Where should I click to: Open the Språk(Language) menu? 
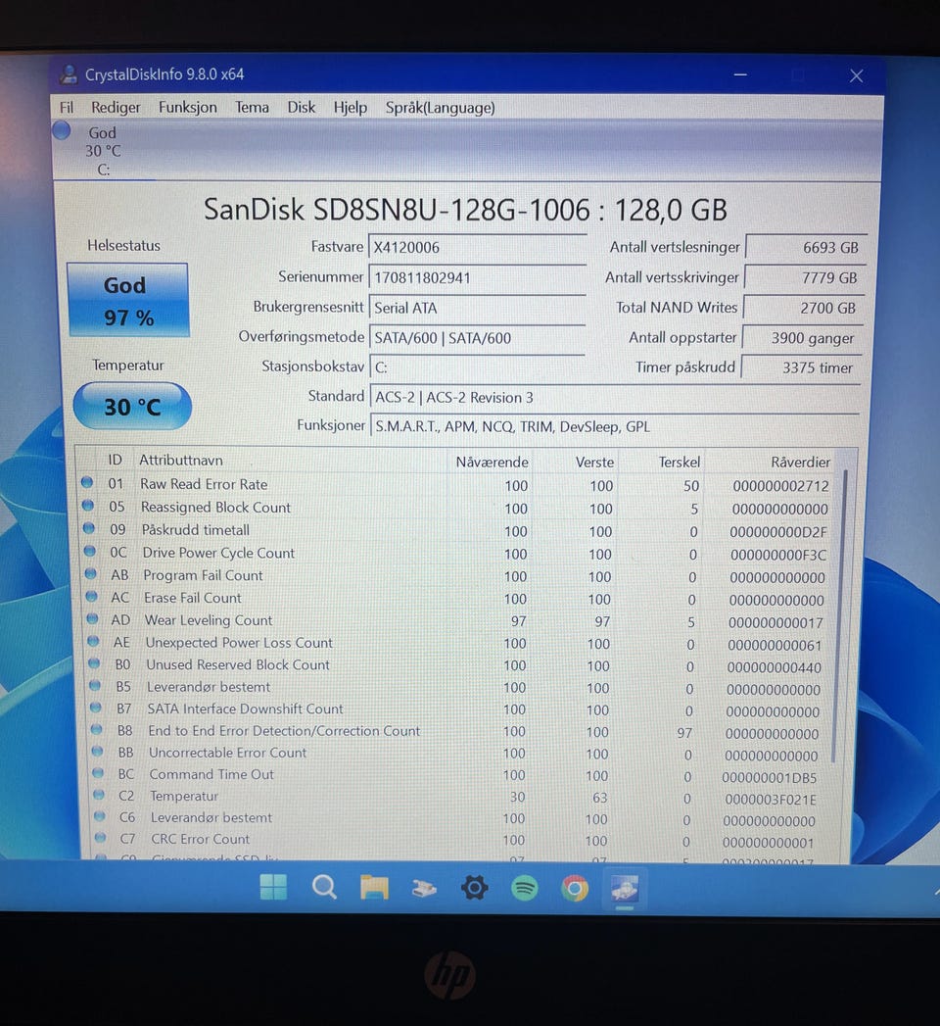tap(440, 108)
